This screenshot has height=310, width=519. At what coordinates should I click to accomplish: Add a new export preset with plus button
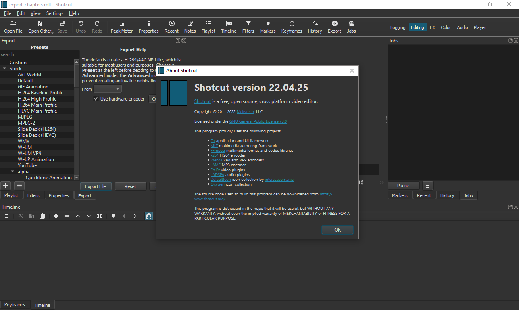click(6, 186)
